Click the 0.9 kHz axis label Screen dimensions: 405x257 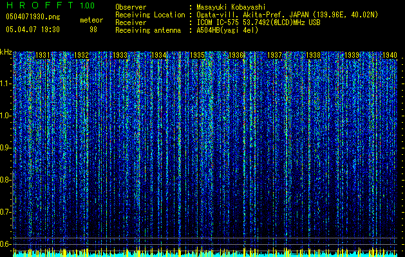[x=5, y=148]
